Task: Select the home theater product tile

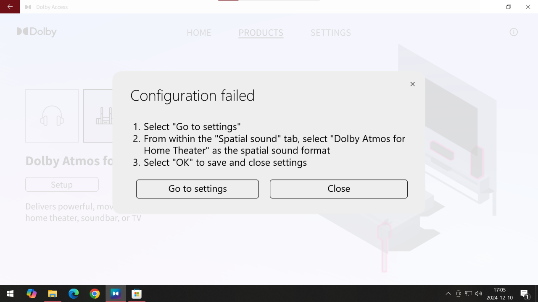Action: 98,116
